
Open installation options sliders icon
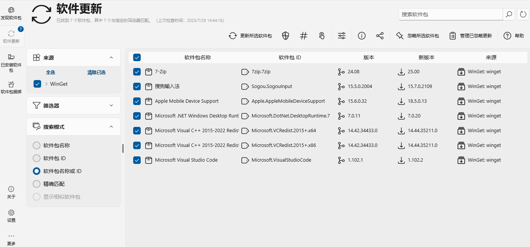pyautogui.click(x=342, y=36)
